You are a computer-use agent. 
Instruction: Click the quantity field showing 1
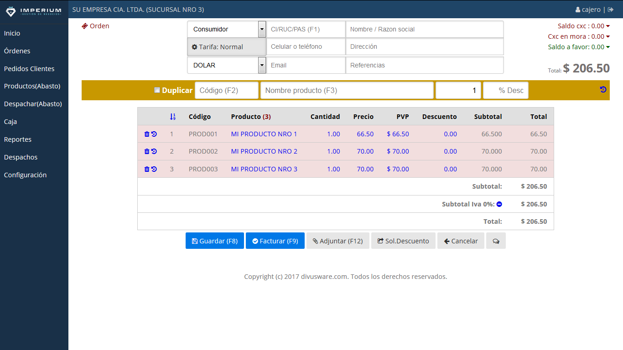[x=458, y=90]
